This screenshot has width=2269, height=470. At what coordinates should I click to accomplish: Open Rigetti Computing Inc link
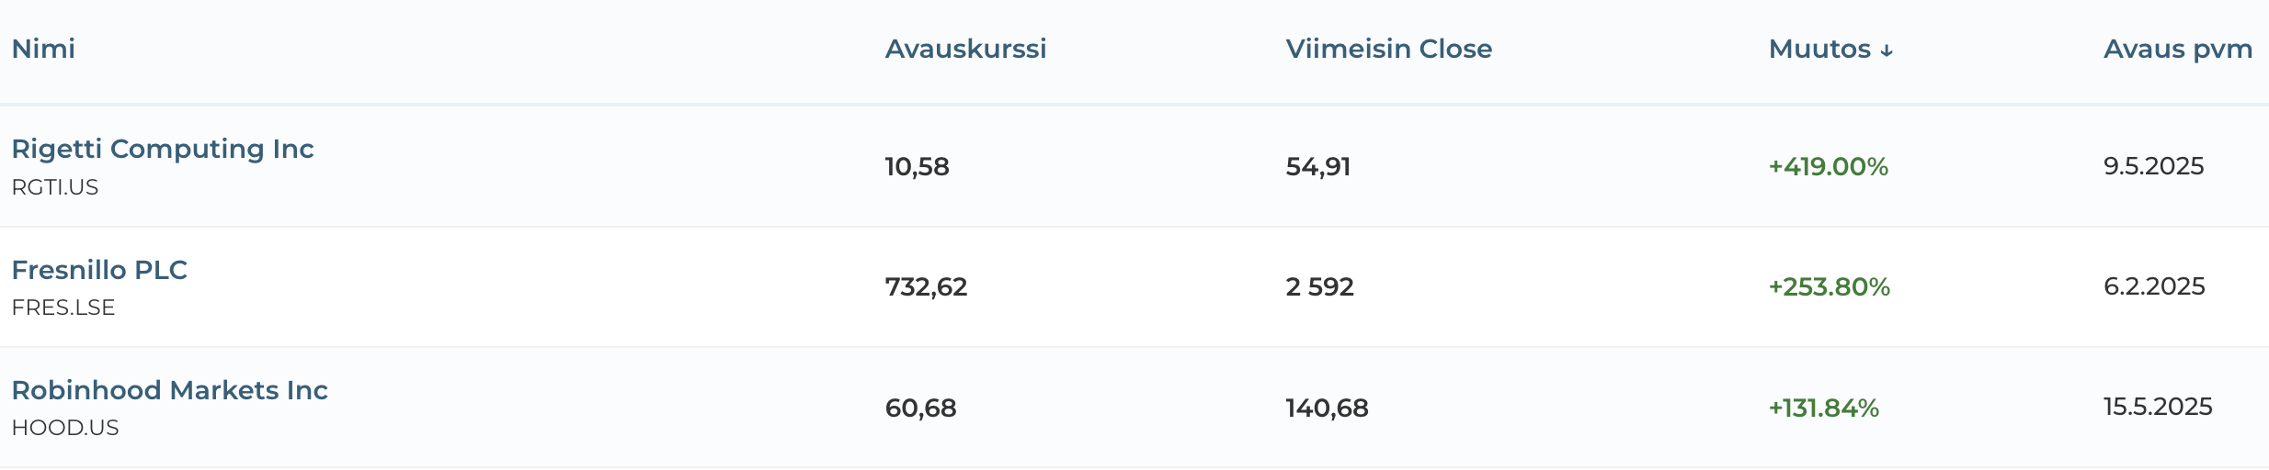click(x=163, y=149)
